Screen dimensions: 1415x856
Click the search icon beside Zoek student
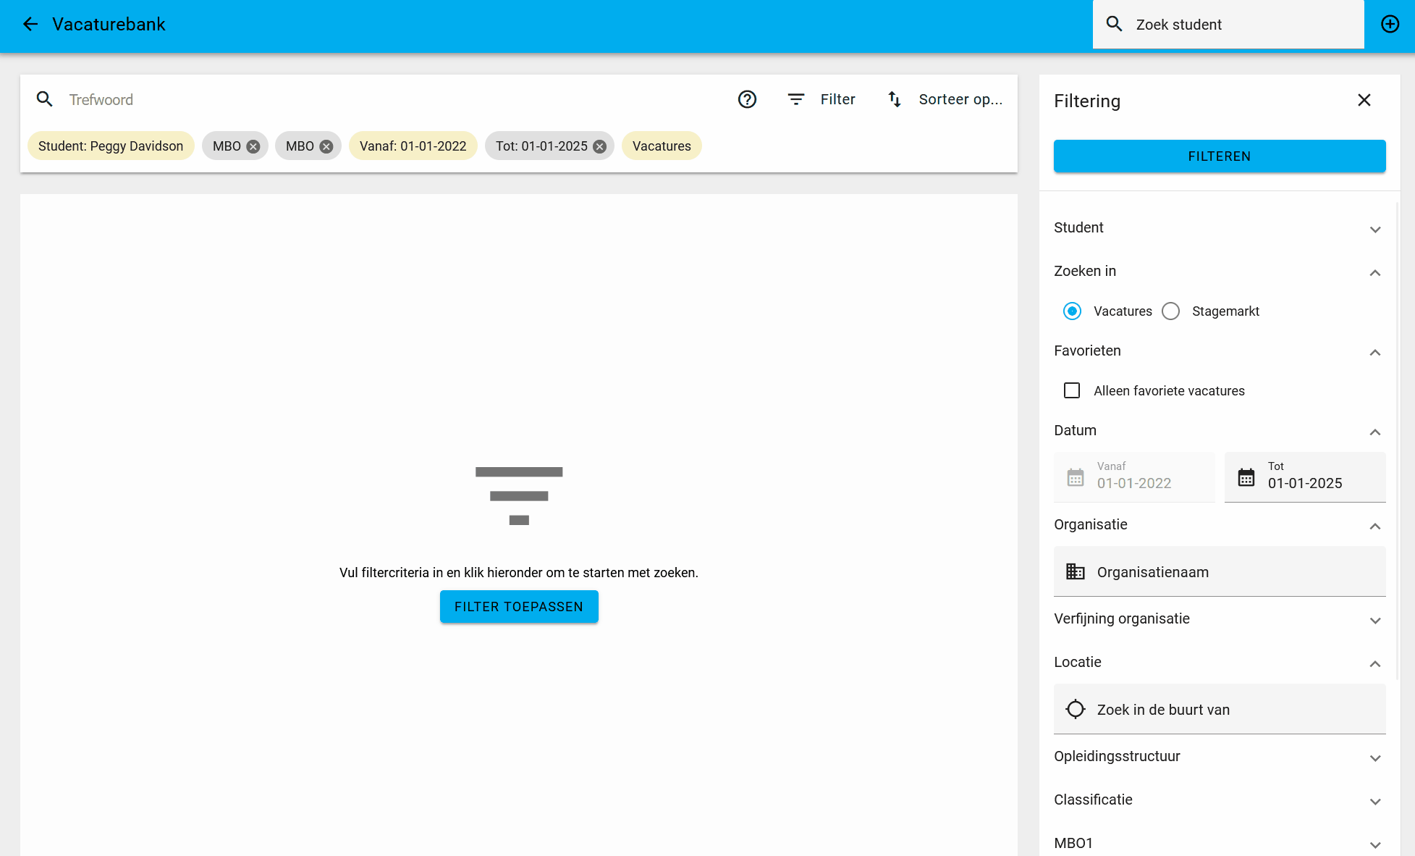coord(1114,24)
